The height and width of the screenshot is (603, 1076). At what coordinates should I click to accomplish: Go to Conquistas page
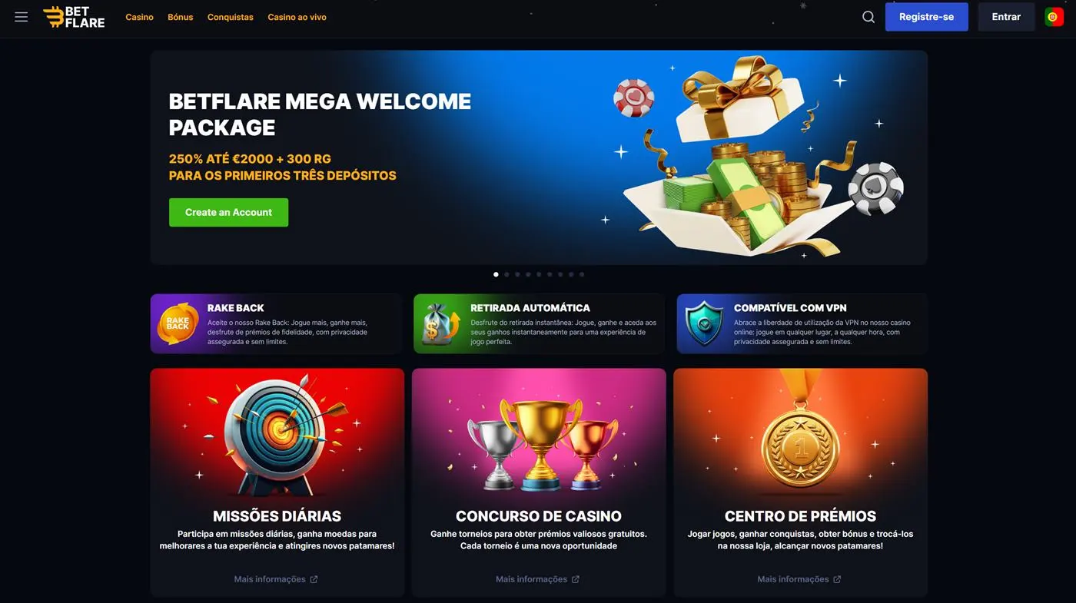click(231, 17)
